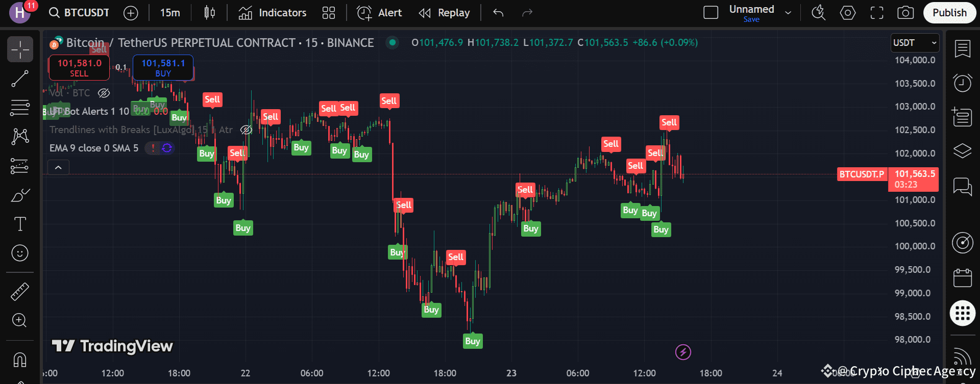980x384 pixels.
Task: Open the economic calendar panel
Action: tap(963, 278)
